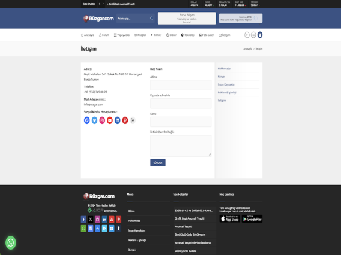
Task: Open the Teknoloji menu item
Action: tap(187, 35)
